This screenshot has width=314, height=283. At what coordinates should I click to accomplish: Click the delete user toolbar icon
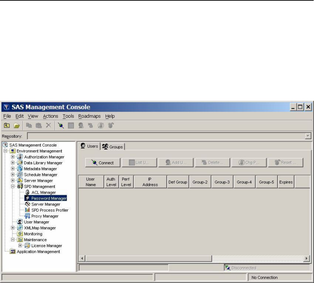point(91,125)
